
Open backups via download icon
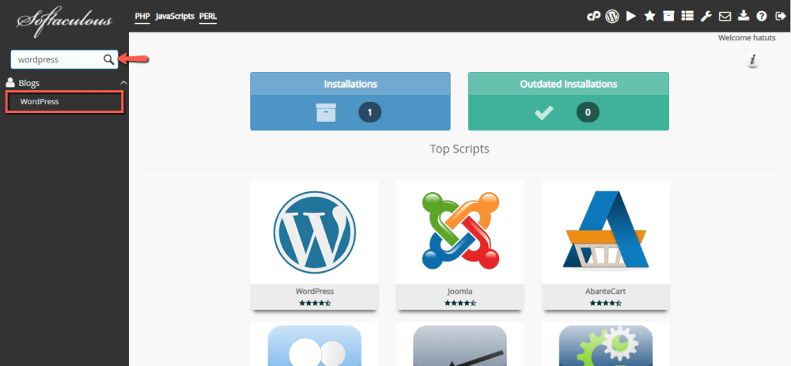(x=744, y=16)
